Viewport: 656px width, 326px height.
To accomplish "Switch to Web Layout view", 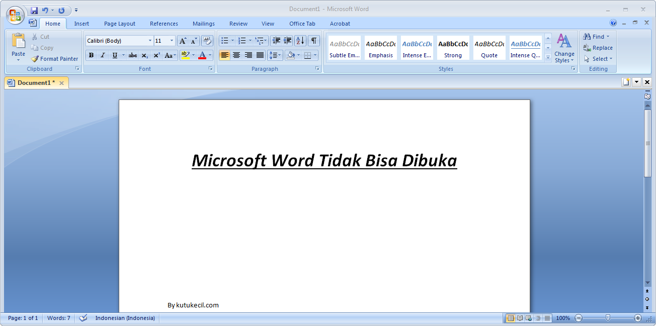I will 528,318.
